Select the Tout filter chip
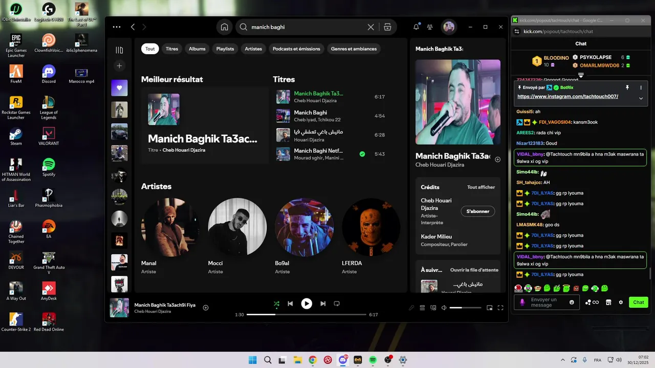 (x=150, y=49)
